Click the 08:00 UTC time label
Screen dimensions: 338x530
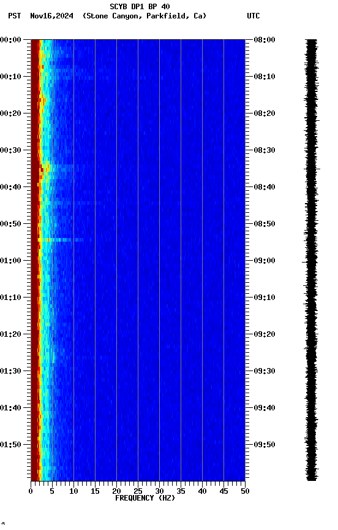265,40
